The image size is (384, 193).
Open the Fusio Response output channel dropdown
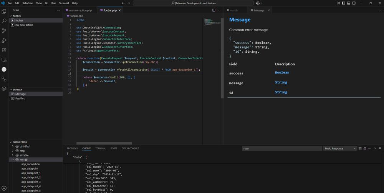[340, 148]
